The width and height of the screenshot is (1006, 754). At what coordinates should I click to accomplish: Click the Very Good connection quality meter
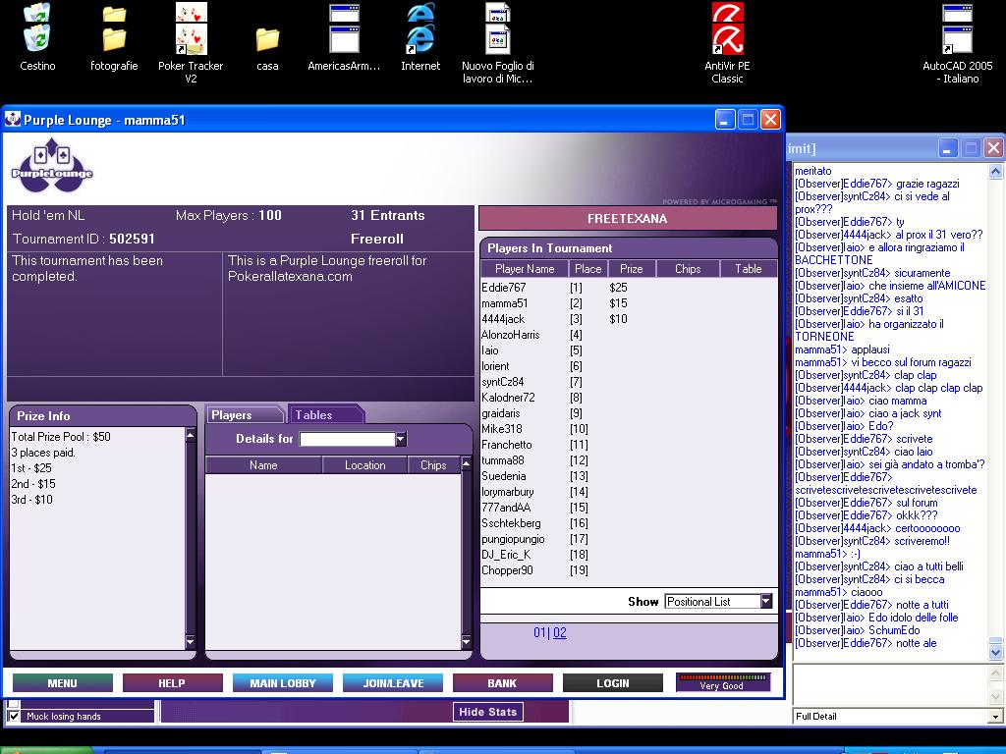point(722,682)
